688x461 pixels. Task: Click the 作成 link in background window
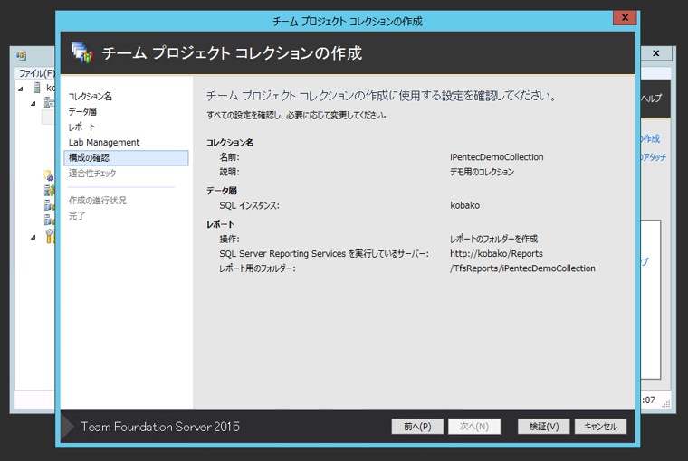(x=651, y=139)
